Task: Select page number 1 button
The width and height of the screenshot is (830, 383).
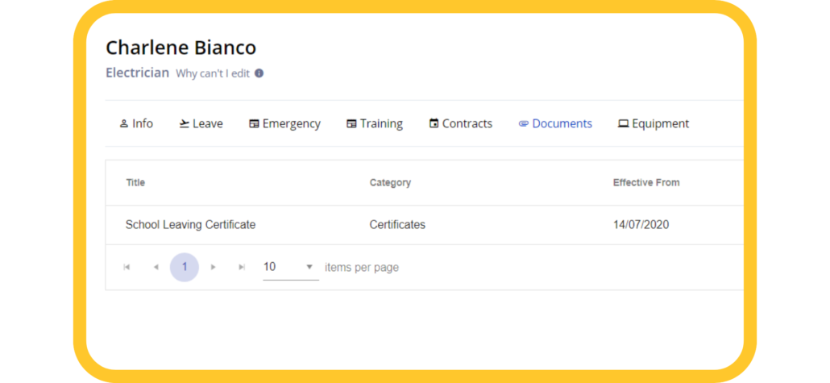Action: [x=185, y=267]
